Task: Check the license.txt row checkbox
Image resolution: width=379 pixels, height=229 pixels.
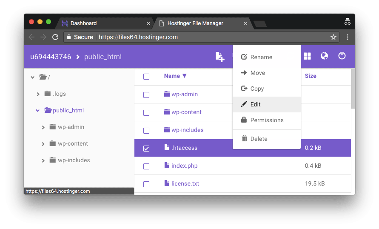Action: click(146, 184)
